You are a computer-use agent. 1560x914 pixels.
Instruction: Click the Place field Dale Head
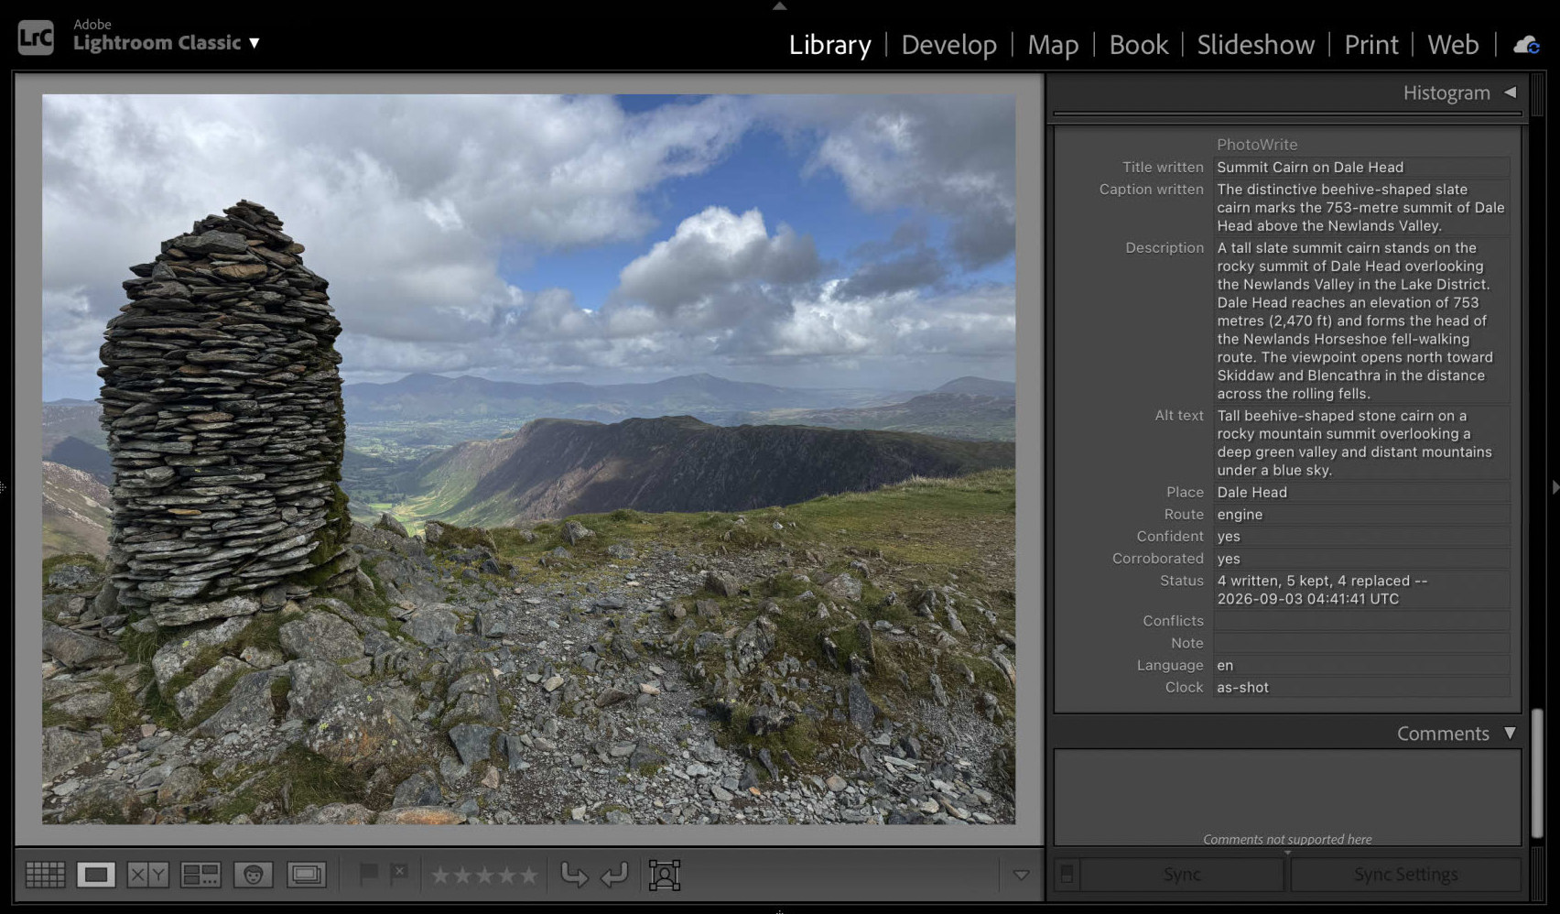click(1361, 492)
